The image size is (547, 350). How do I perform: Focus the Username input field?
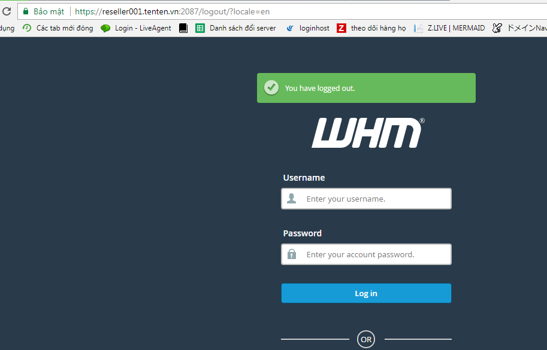(x=366, y=199)
